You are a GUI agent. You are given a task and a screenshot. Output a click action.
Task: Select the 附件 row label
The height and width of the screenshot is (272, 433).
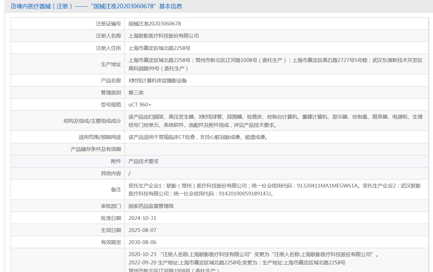coord(116,161)
